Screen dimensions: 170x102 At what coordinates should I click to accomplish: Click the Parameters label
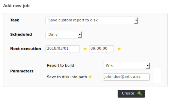coord(22,71)
